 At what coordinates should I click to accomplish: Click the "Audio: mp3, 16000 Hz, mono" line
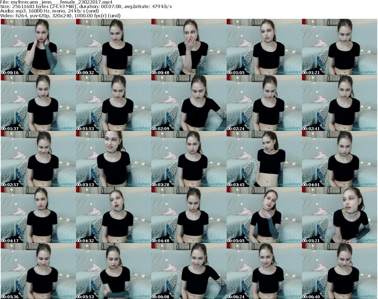[49, 11]
